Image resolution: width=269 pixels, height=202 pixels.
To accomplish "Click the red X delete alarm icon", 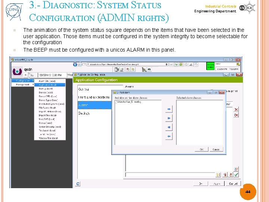I will (236, 109).
